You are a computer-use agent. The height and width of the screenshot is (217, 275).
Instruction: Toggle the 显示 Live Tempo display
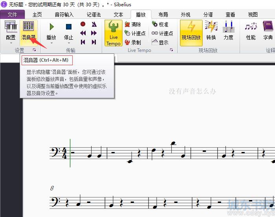point(160,42)
